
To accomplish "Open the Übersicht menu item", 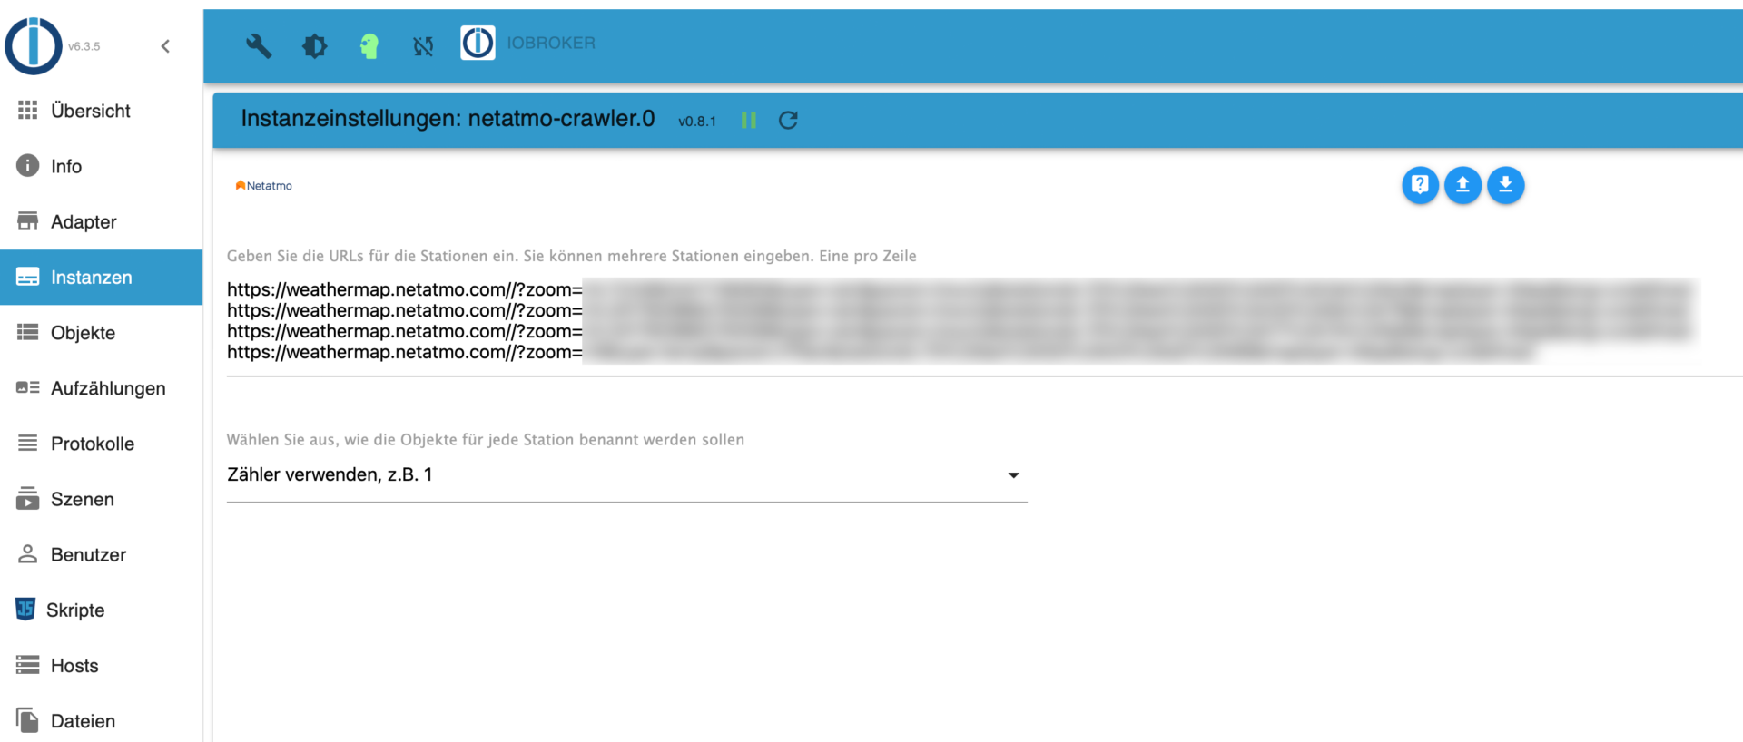I will coord(91,111).
